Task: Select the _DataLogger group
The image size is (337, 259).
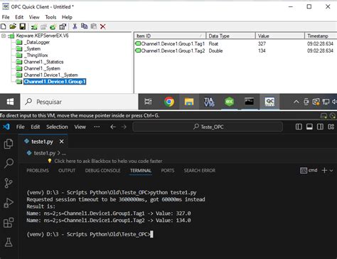Action: (37, 42)
